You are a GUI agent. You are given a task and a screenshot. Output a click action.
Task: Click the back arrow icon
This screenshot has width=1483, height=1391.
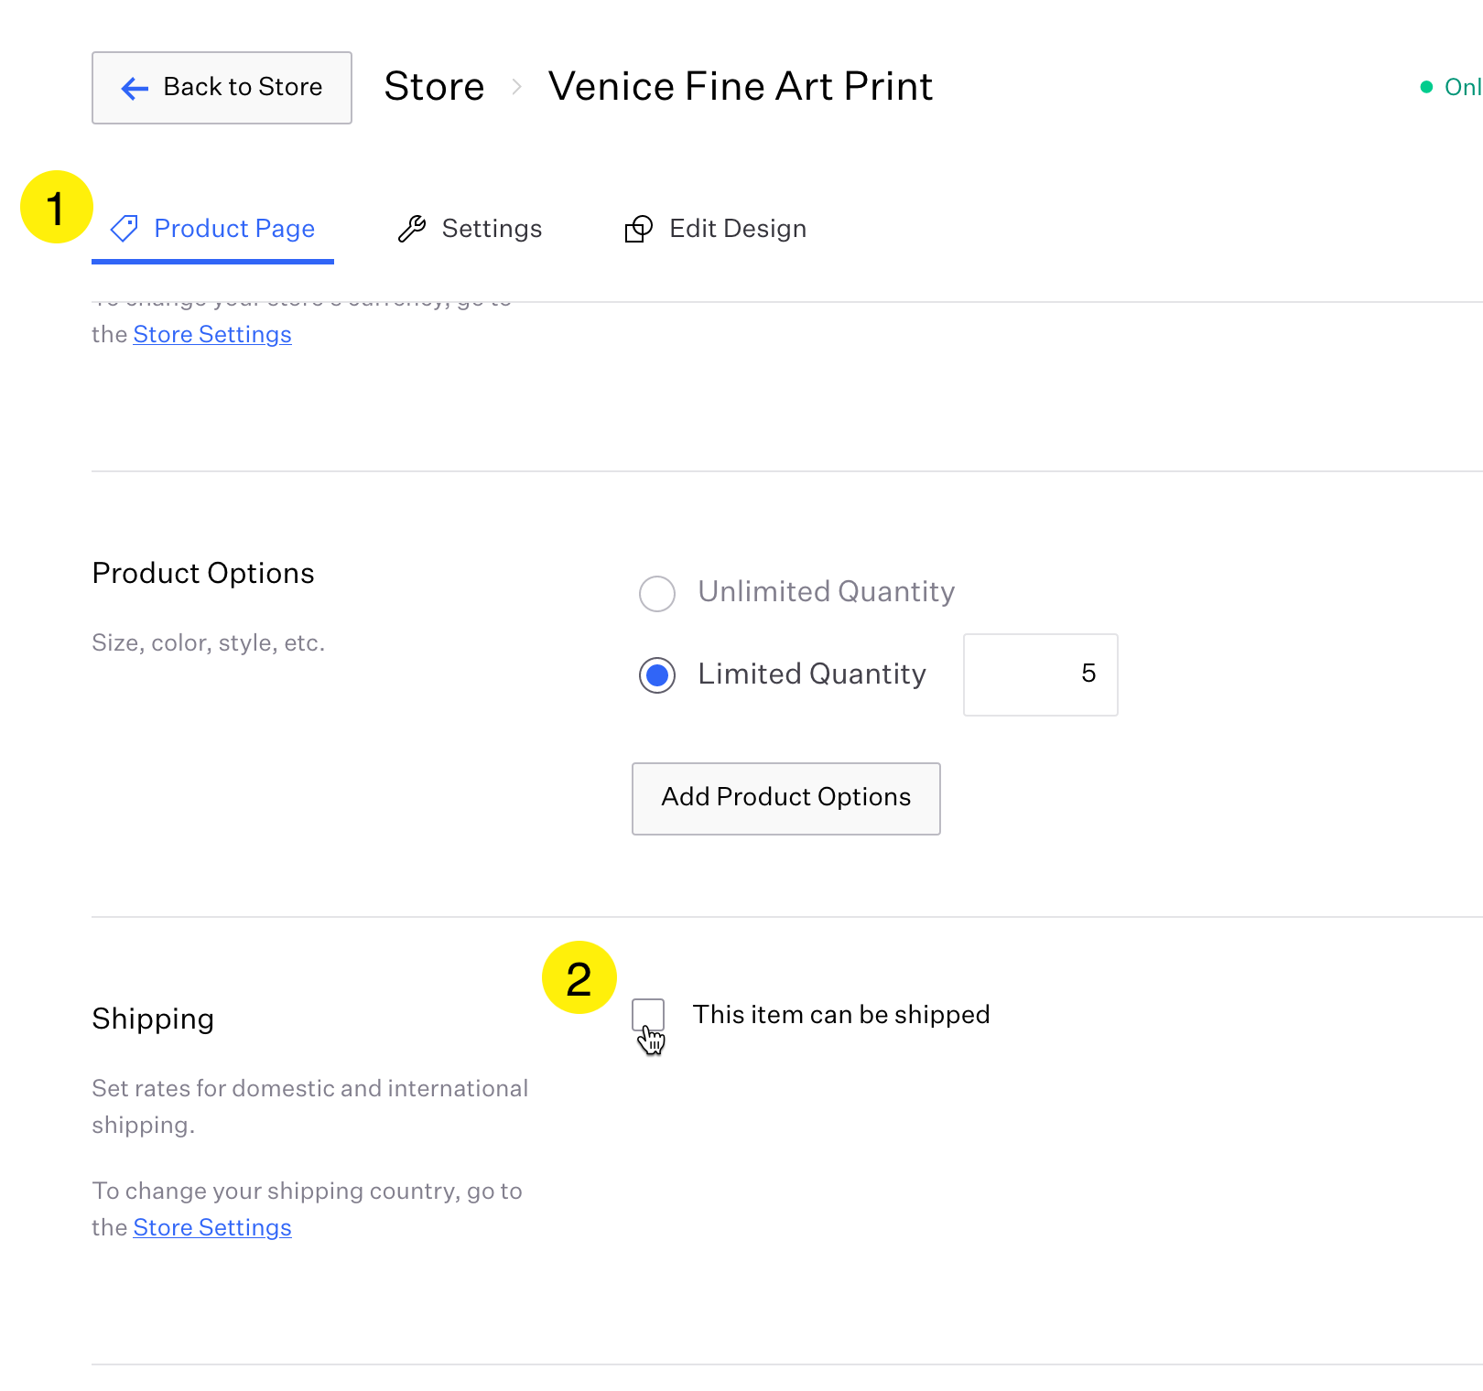click(135, 88)
